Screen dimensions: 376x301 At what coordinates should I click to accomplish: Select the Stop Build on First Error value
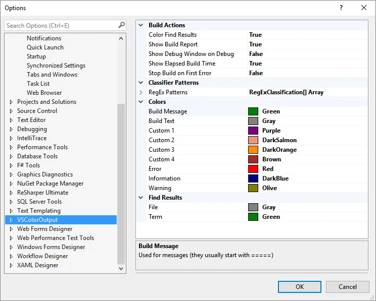(256, 73)
